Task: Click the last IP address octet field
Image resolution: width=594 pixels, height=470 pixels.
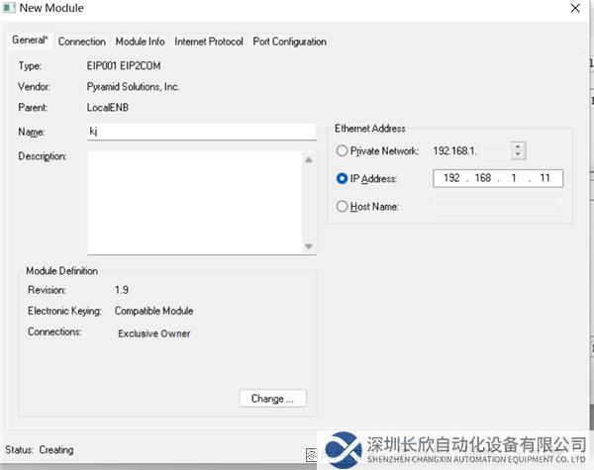Action: coord(546,179)
